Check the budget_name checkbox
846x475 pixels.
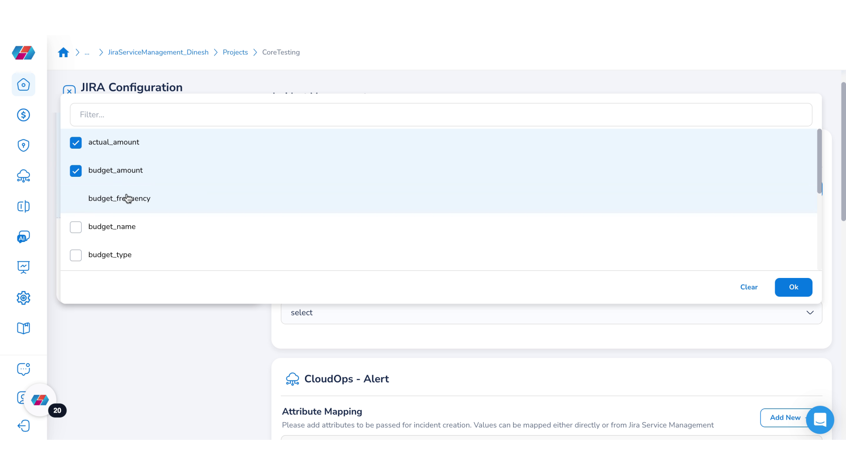pos(76,227)
